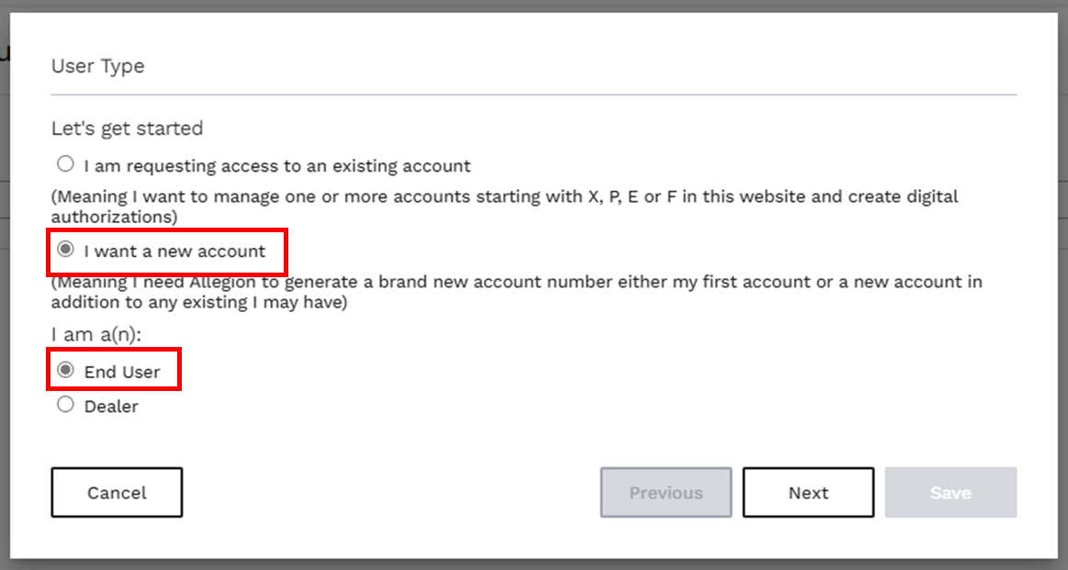Click Cancel at the bottom left
The width and height of the screenshot is (1068, 570).
[117, 493]
